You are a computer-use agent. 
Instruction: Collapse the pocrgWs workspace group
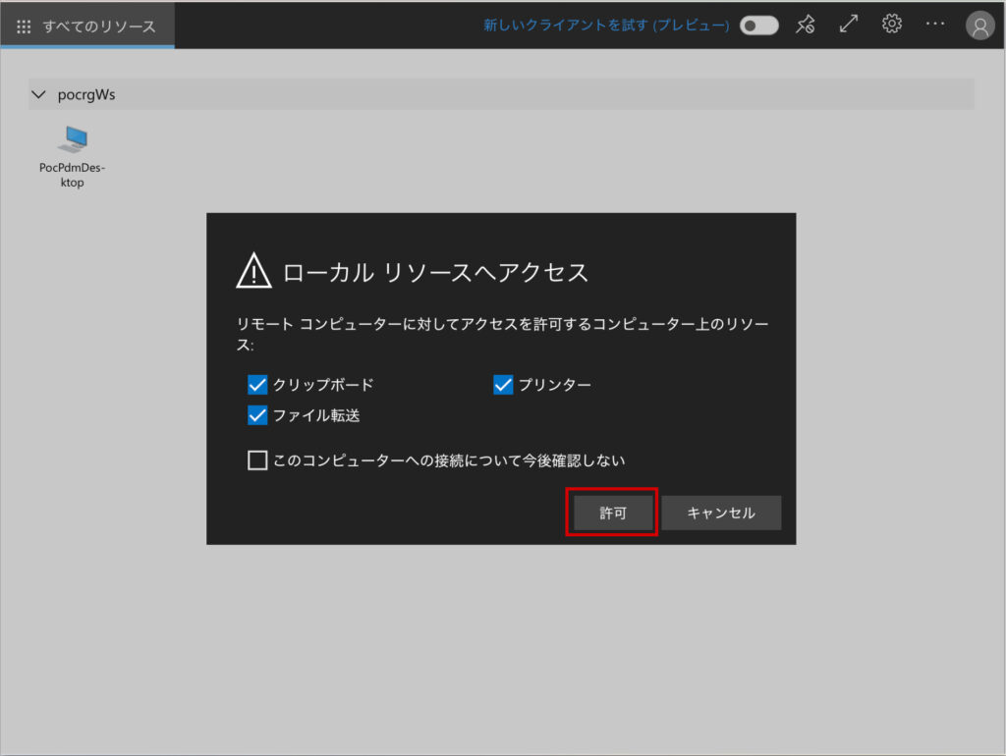click(x=38, y=94)
